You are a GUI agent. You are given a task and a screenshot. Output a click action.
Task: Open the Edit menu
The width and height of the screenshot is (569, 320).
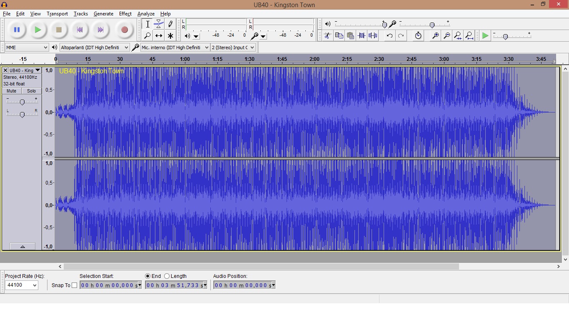[x=20, y=14]
